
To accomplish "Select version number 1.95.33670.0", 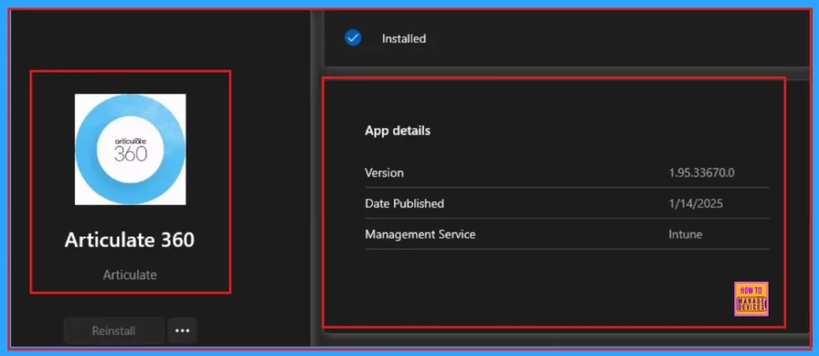I will pyautogui.click(x=701, y=173).
